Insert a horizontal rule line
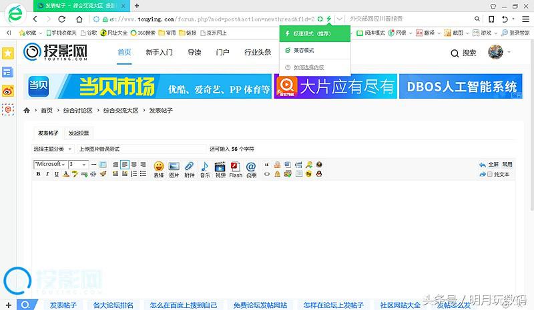This screenshot has width=534, height=310. click(93, 165)
